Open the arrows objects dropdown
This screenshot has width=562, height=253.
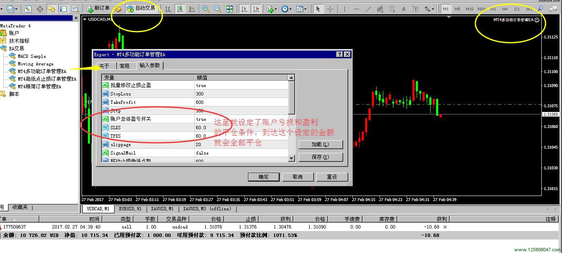(429, 8)
